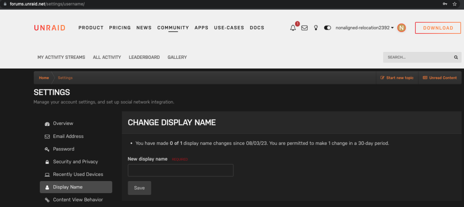
Task: Open the PRODUCT menu
Action: [x=91, y=28]
